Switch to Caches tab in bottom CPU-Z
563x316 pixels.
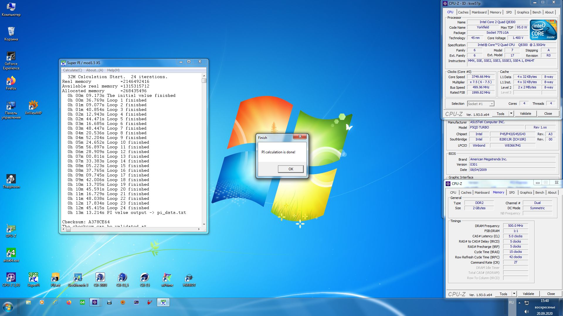(466, 193)
